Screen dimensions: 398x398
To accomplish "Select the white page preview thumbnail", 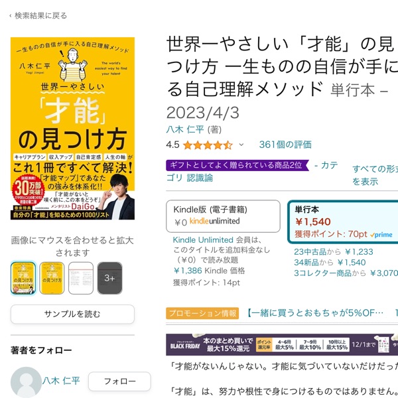I will click(x=81, y=278).
